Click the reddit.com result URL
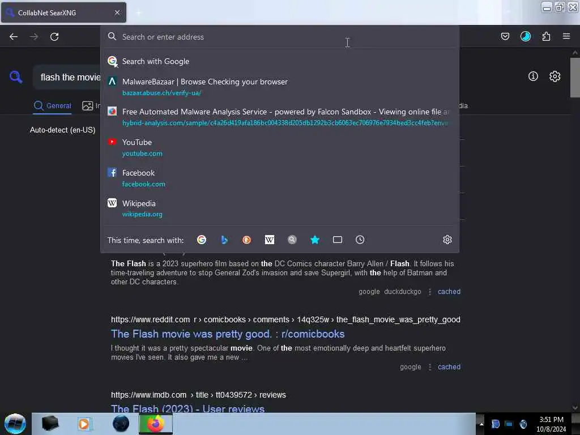Screen dimensions: 580x435 pyautogui.click(x=285, y=319)
